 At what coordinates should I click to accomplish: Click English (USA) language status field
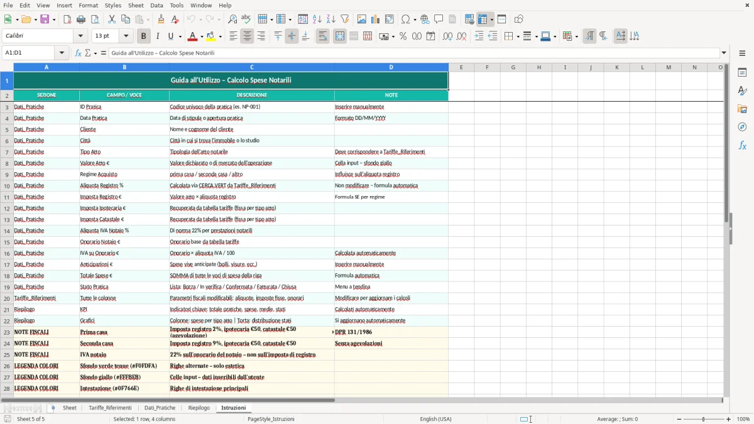(435, 419)
